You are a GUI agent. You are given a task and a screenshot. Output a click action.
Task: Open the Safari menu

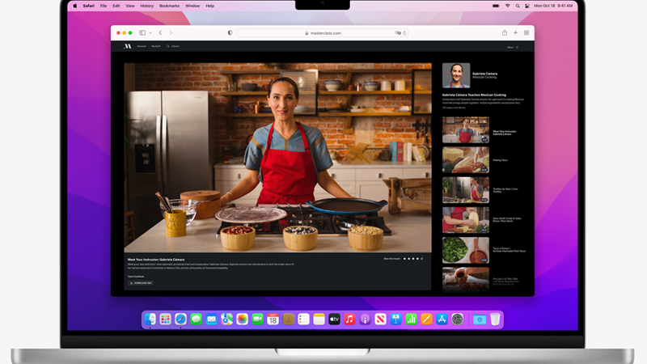click(89, 6)
